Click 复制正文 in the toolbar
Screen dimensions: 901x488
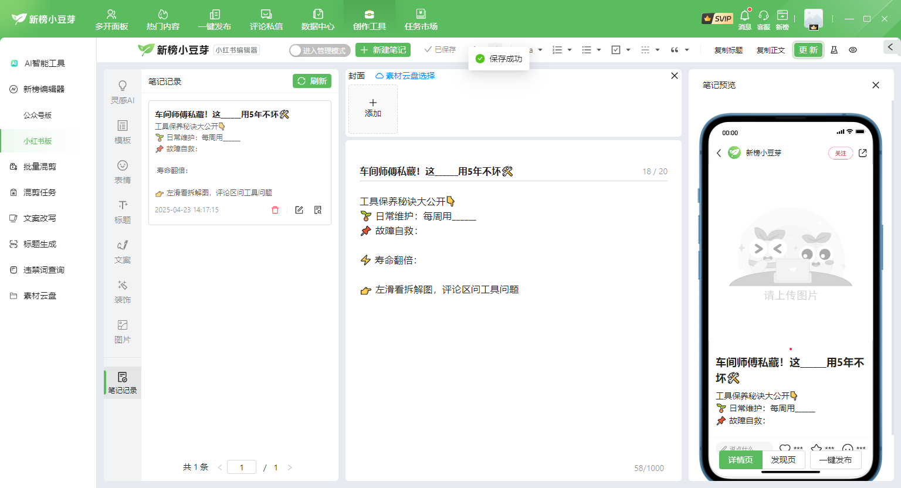point(771,50)
